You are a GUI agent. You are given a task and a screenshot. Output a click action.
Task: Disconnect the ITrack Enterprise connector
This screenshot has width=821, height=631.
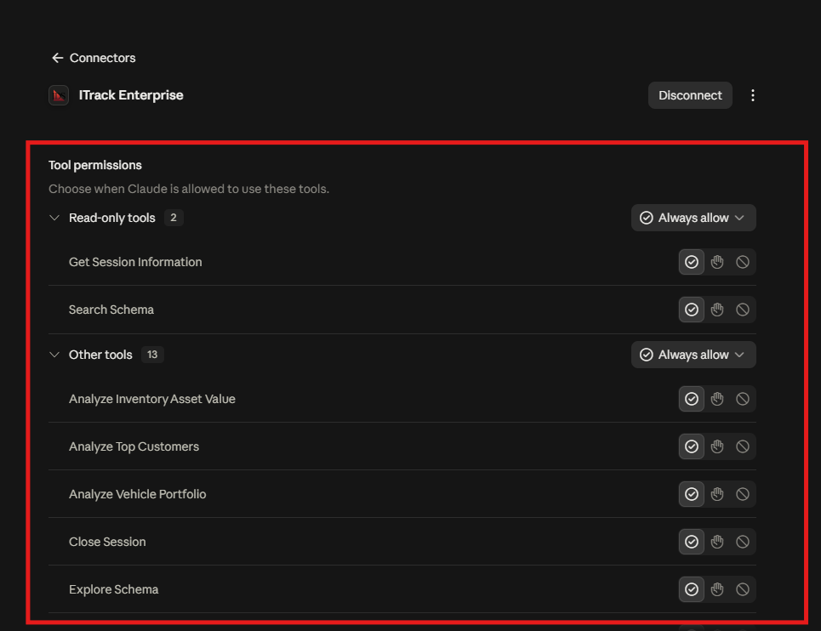(690, 95)
